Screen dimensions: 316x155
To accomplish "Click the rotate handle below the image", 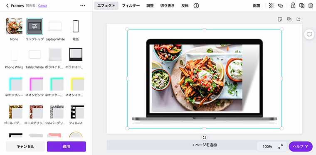I will click(x=204, y=138).
